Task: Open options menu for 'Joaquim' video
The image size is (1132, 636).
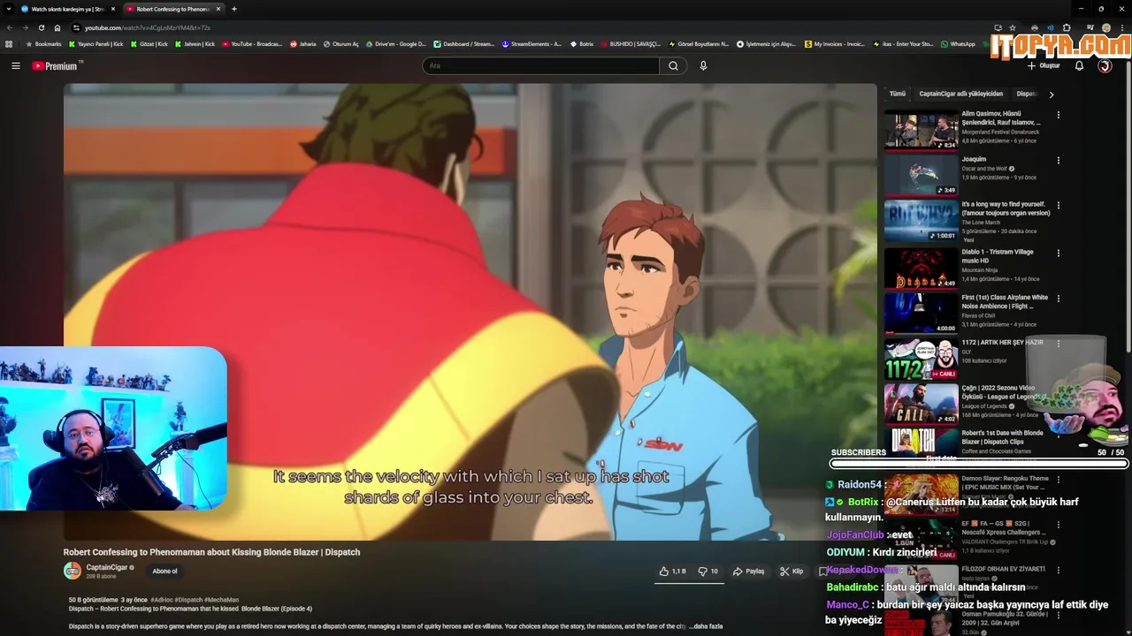Action: click(1058, 161)
